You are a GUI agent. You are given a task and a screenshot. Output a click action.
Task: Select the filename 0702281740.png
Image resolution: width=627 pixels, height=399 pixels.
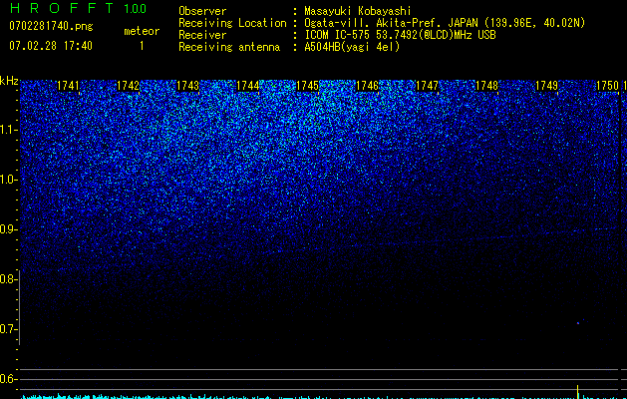pos(51,26)
